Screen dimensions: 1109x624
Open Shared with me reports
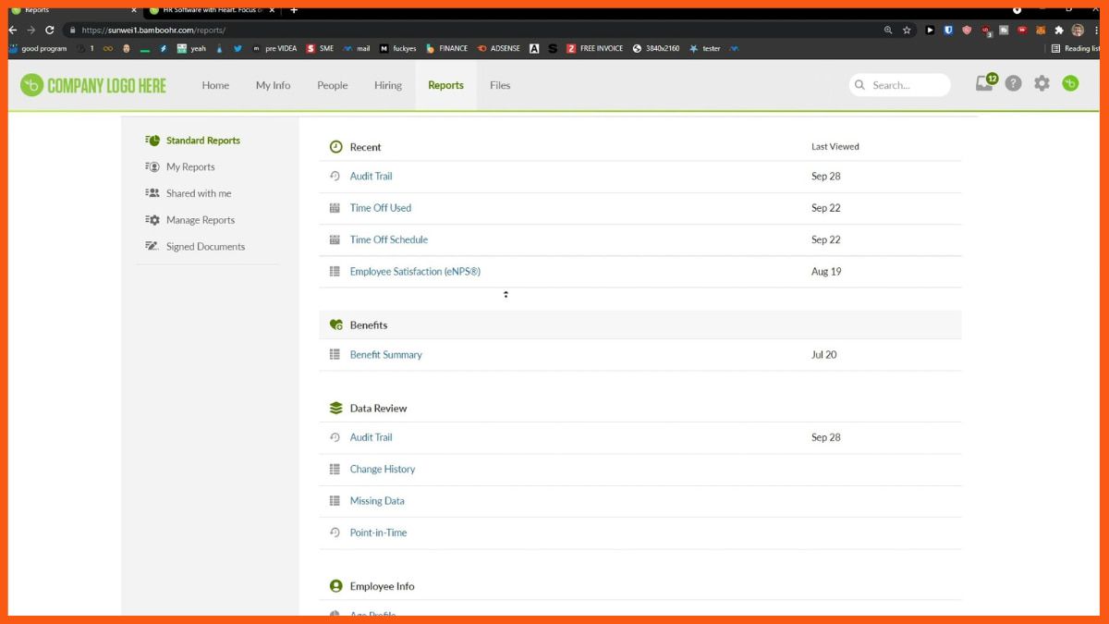tap(199, 193)
